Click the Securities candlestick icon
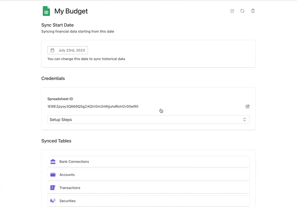The width and height of the screenshot is (297, 207). pos(53,201)
